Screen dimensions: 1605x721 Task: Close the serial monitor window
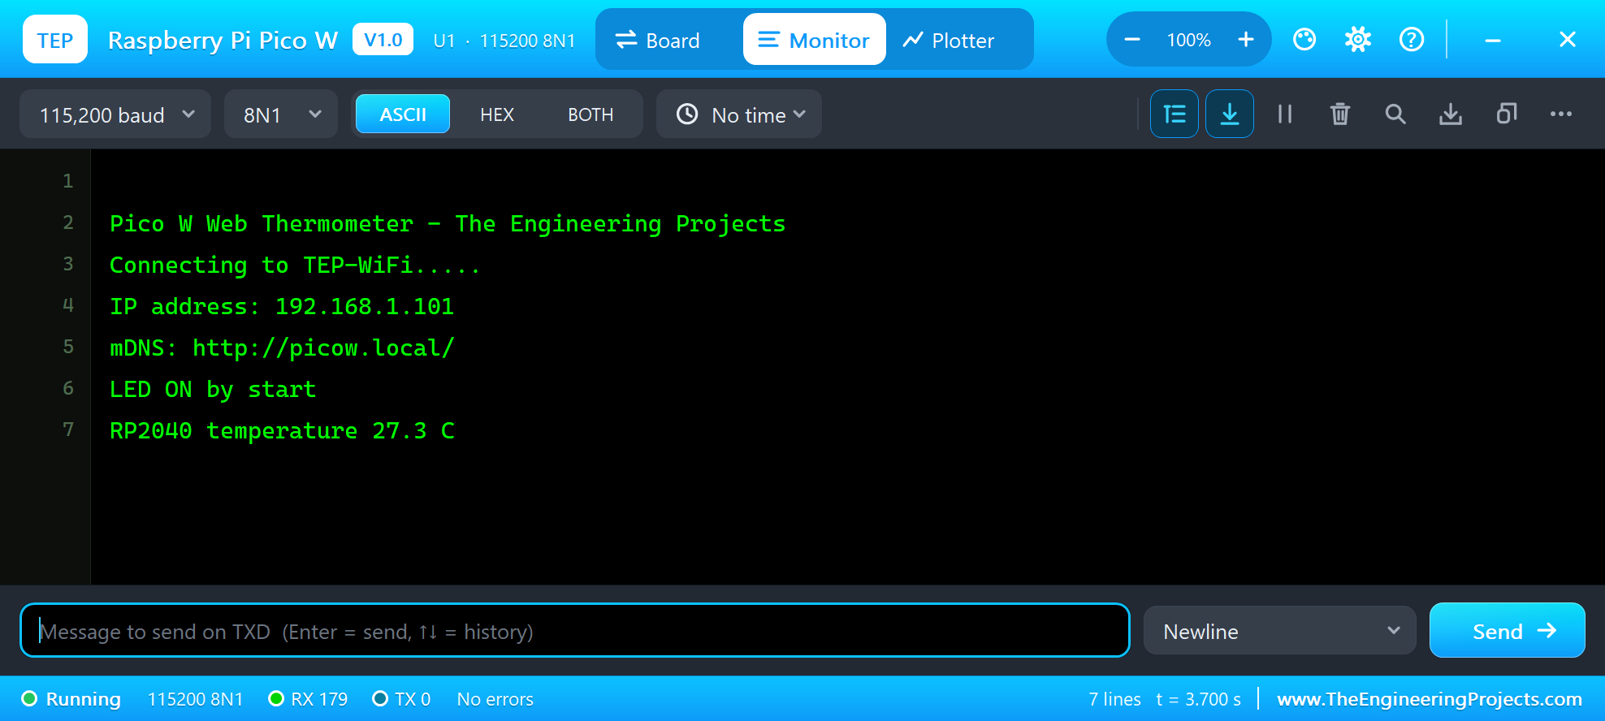click(1568, 40)
